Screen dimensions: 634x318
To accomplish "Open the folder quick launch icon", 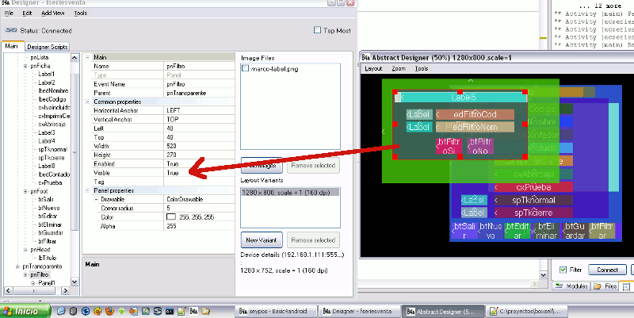I will coord(206,311).
